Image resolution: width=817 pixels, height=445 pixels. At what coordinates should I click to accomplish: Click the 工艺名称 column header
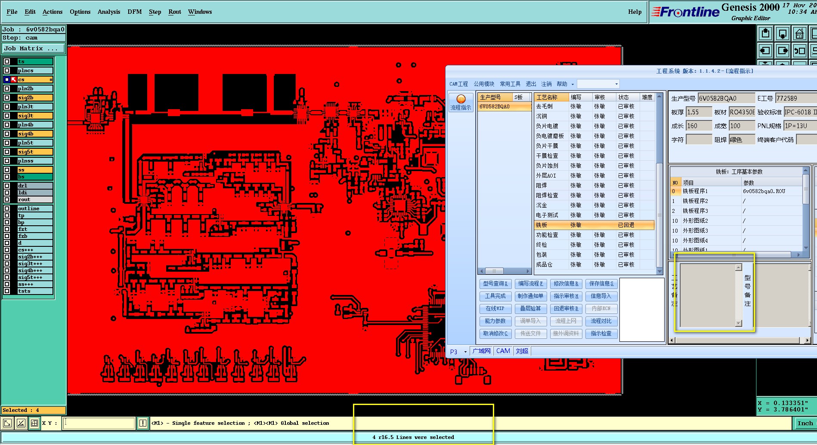tap(551, 97)
